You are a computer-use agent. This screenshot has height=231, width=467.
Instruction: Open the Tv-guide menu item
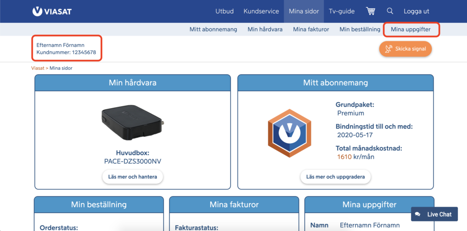(x=342, y=11)
